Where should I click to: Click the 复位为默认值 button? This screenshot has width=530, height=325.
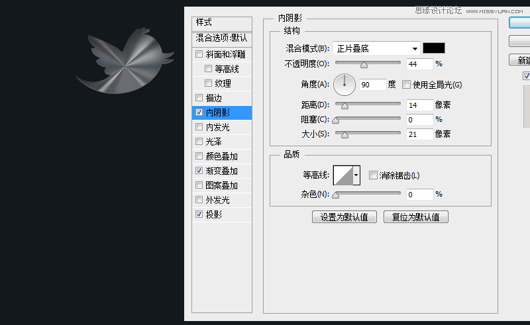point(416,217)
